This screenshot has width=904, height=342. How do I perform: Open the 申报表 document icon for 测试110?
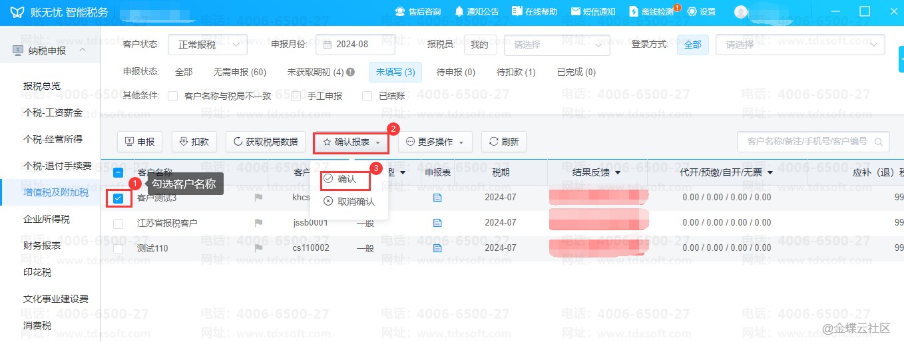[437, 248]
